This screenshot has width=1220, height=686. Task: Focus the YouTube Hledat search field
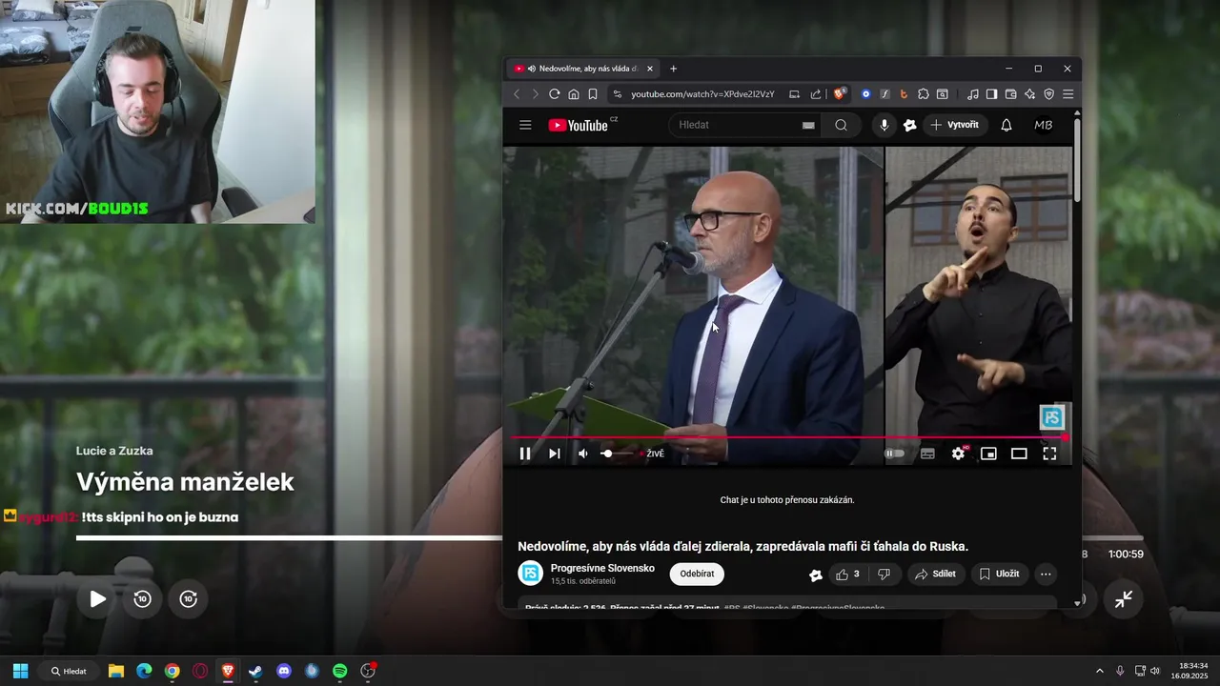coord(734,125)
